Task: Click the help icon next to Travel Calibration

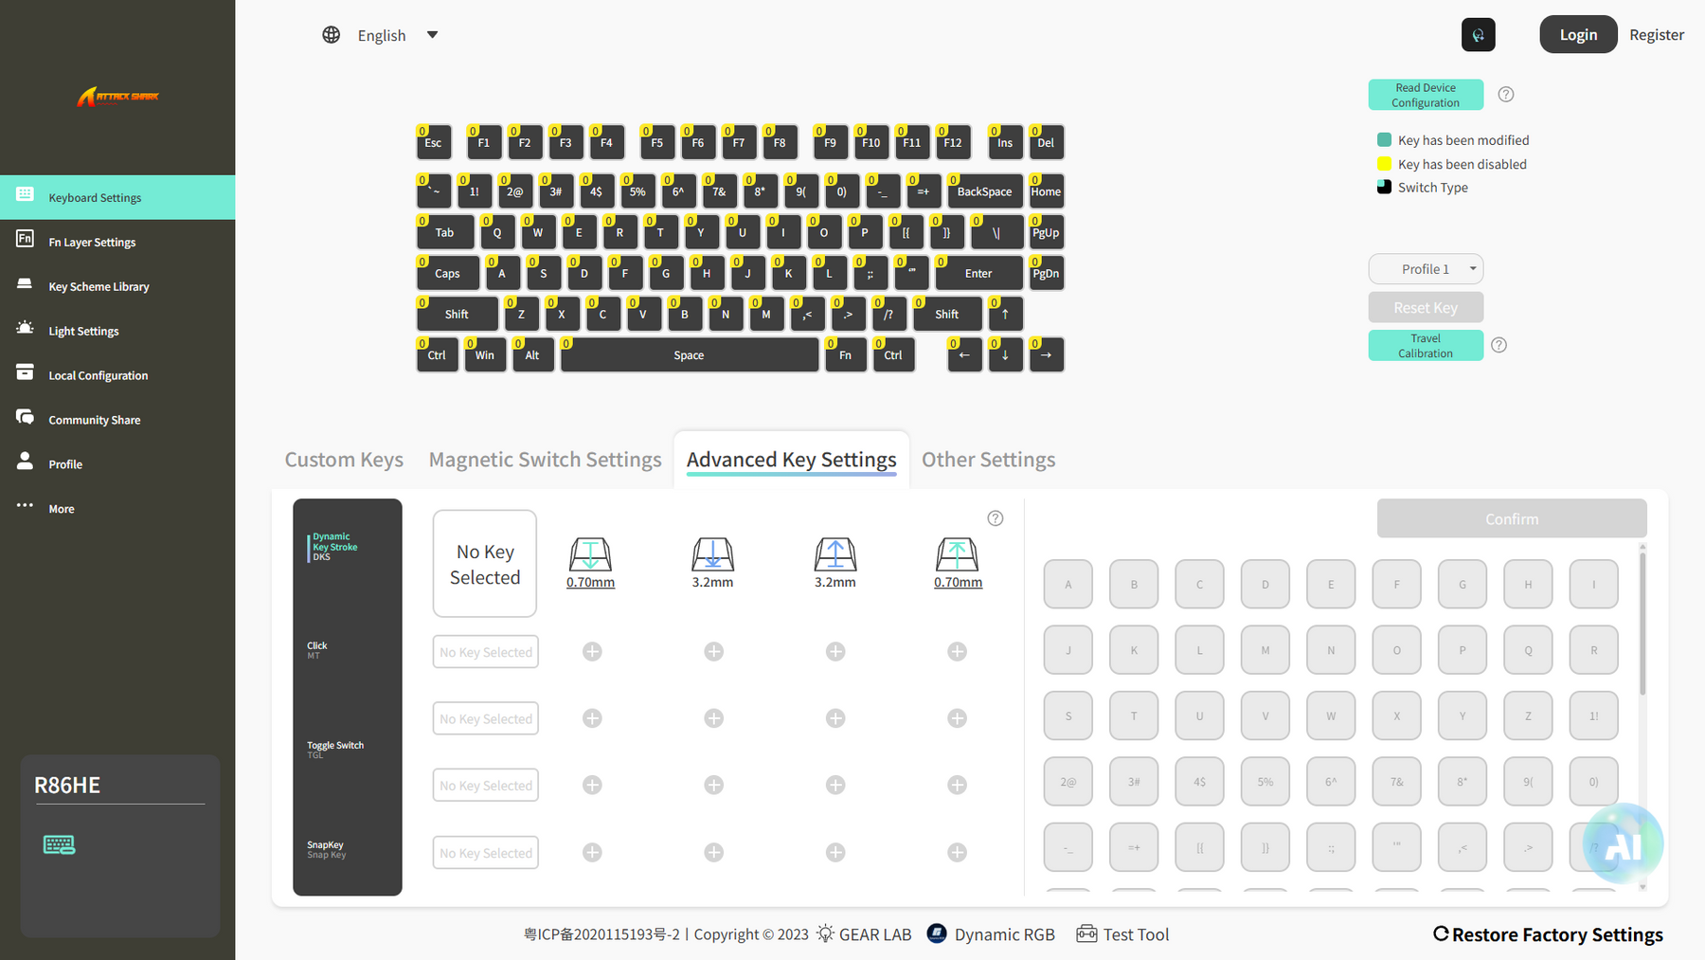Action: coord(1499,345)
